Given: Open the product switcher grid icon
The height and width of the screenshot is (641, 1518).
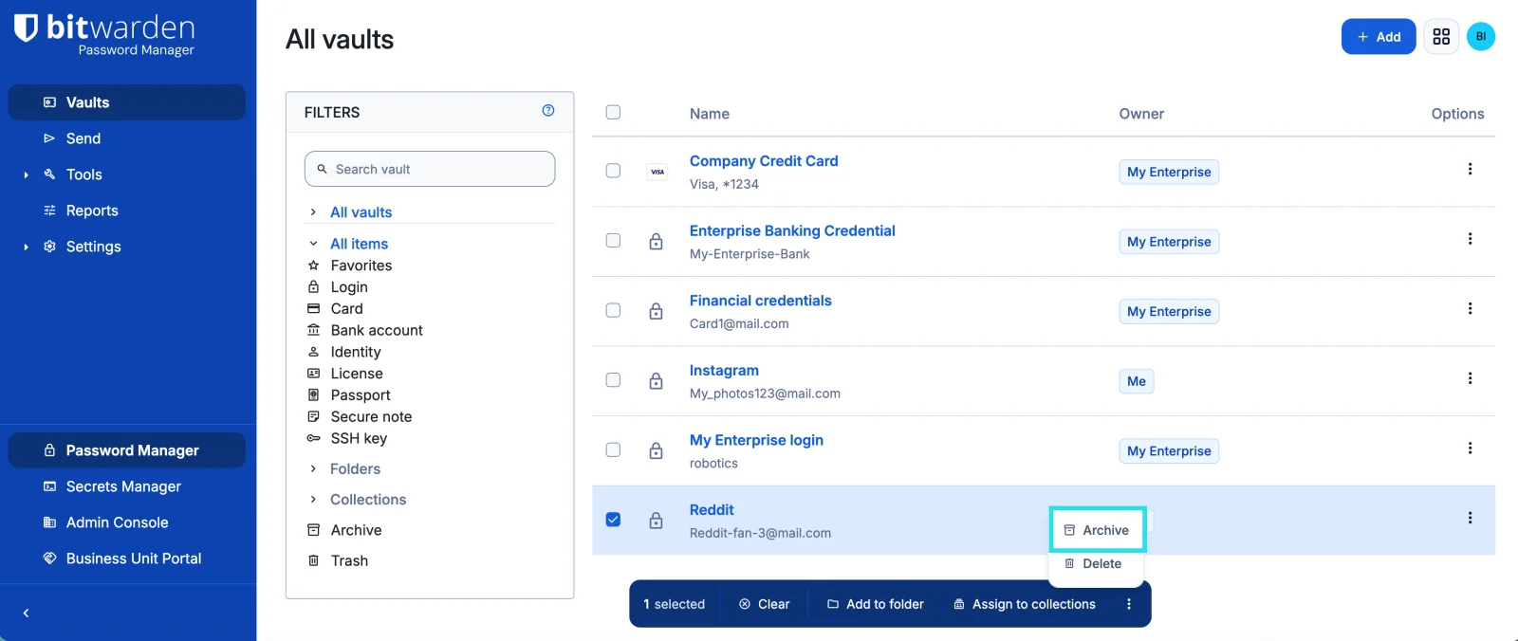Looking at the screenshot, I should (1441, 37).
